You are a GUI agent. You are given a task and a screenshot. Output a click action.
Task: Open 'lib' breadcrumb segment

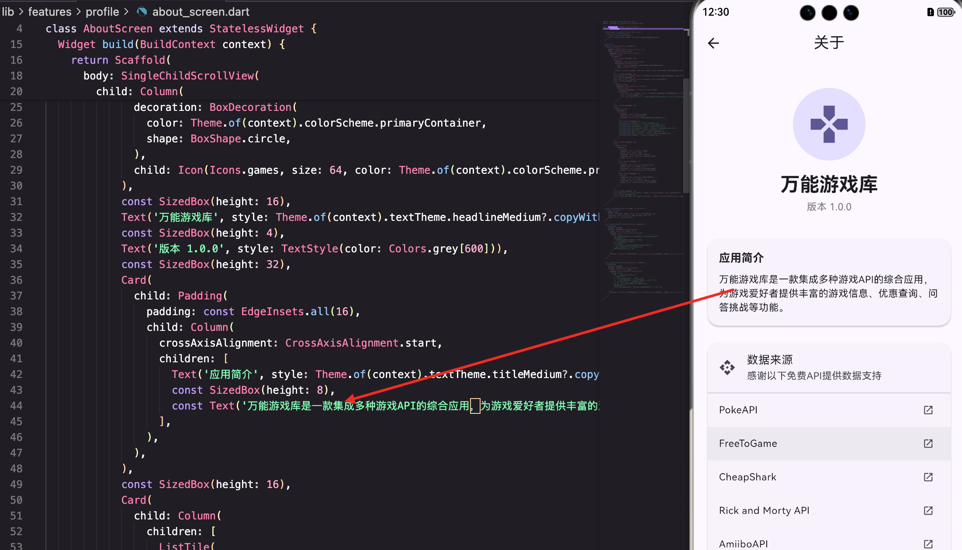[8, 12]
